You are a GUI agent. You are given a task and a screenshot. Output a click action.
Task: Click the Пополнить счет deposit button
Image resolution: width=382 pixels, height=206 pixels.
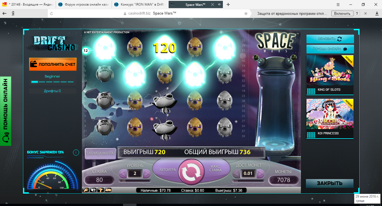[53, 64]
